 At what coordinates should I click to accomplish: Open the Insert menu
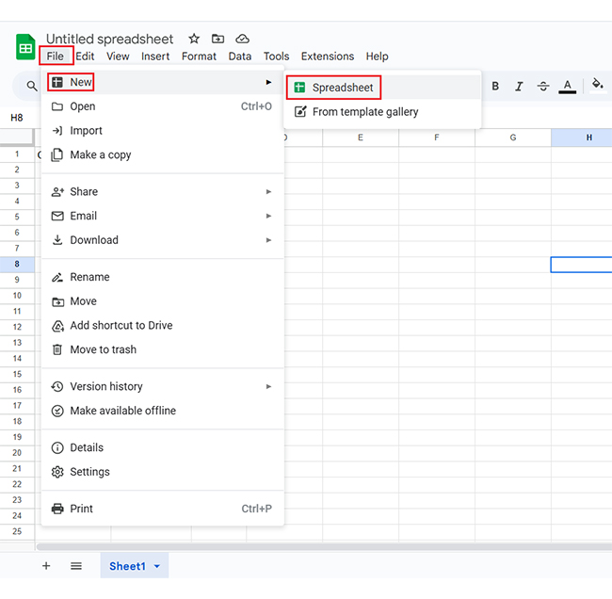[155, 57]
